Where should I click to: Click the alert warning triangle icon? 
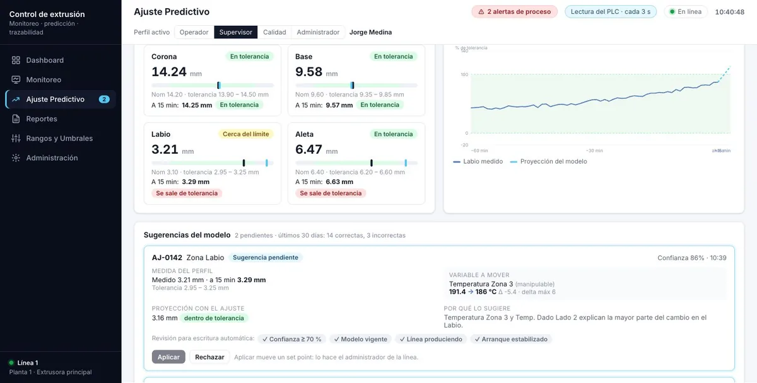(481, 11)
